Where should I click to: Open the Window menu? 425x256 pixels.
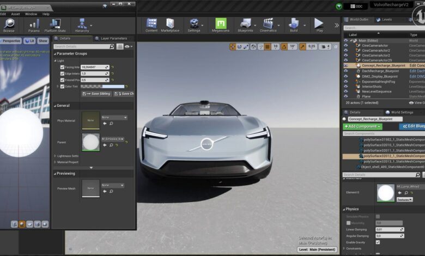31,14
